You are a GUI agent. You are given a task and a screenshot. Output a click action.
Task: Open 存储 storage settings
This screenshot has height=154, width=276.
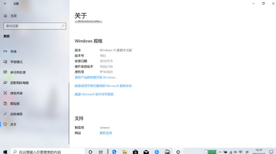13,51
